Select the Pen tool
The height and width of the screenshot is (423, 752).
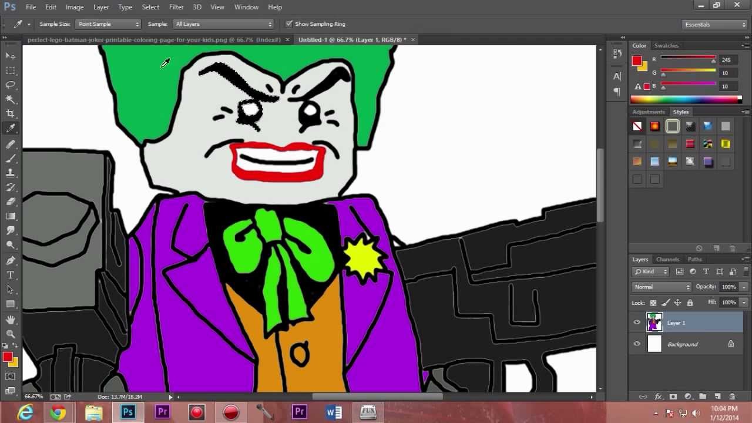coord(11,260)
